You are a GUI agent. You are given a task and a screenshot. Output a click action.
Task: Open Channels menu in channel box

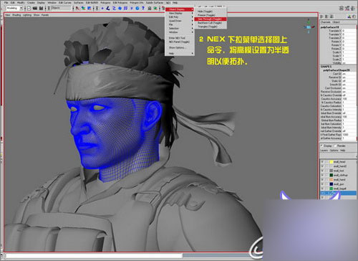click(326, 22)
